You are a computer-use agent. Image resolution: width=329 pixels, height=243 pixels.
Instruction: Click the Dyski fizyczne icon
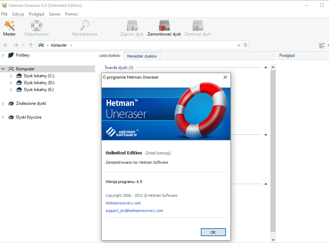tap(11, 117)
